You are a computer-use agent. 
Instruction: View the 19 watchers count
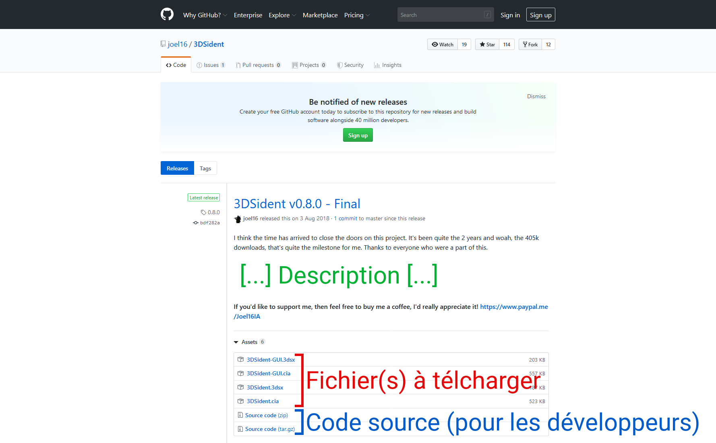(464, 44)
